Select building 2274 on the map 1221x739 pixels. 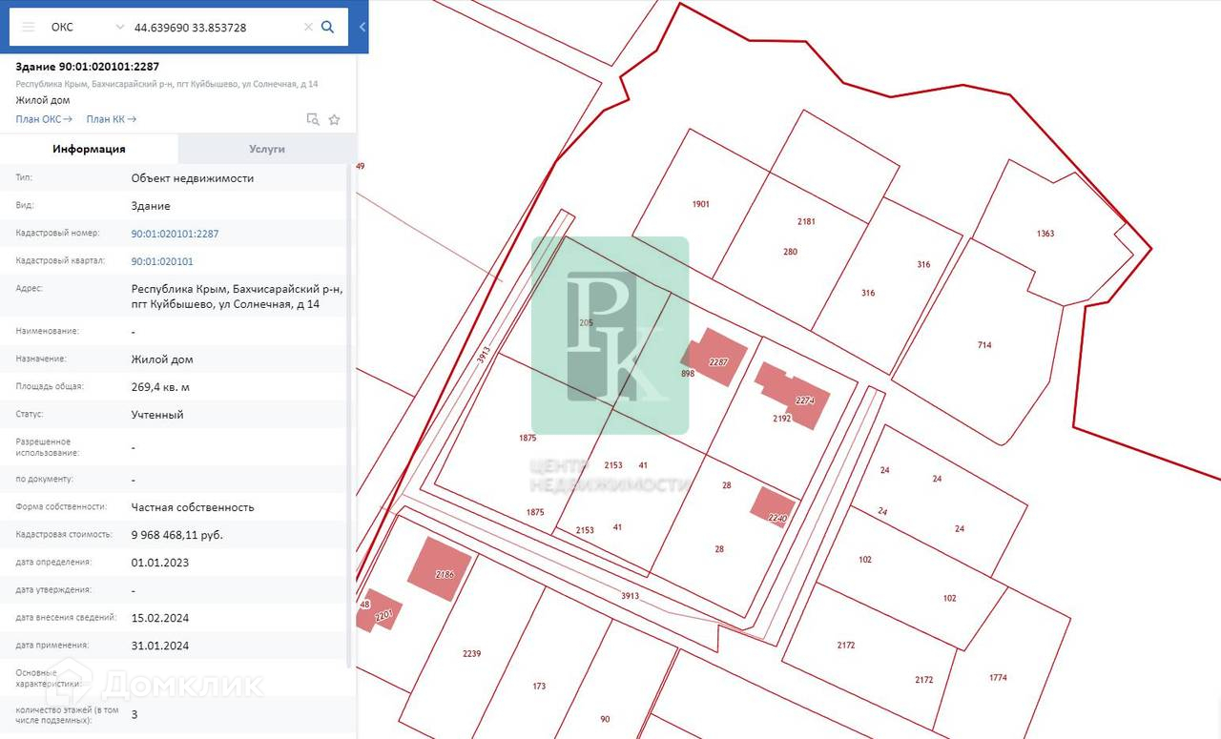[794, 395]
